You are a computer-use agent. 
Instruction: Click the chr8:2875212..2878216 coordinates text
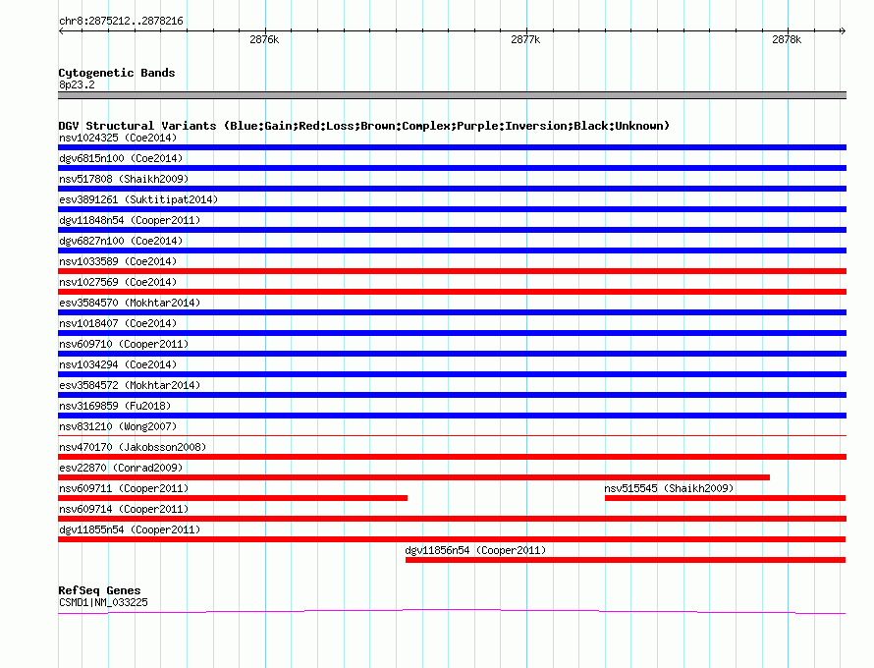(x=121, y=21)
